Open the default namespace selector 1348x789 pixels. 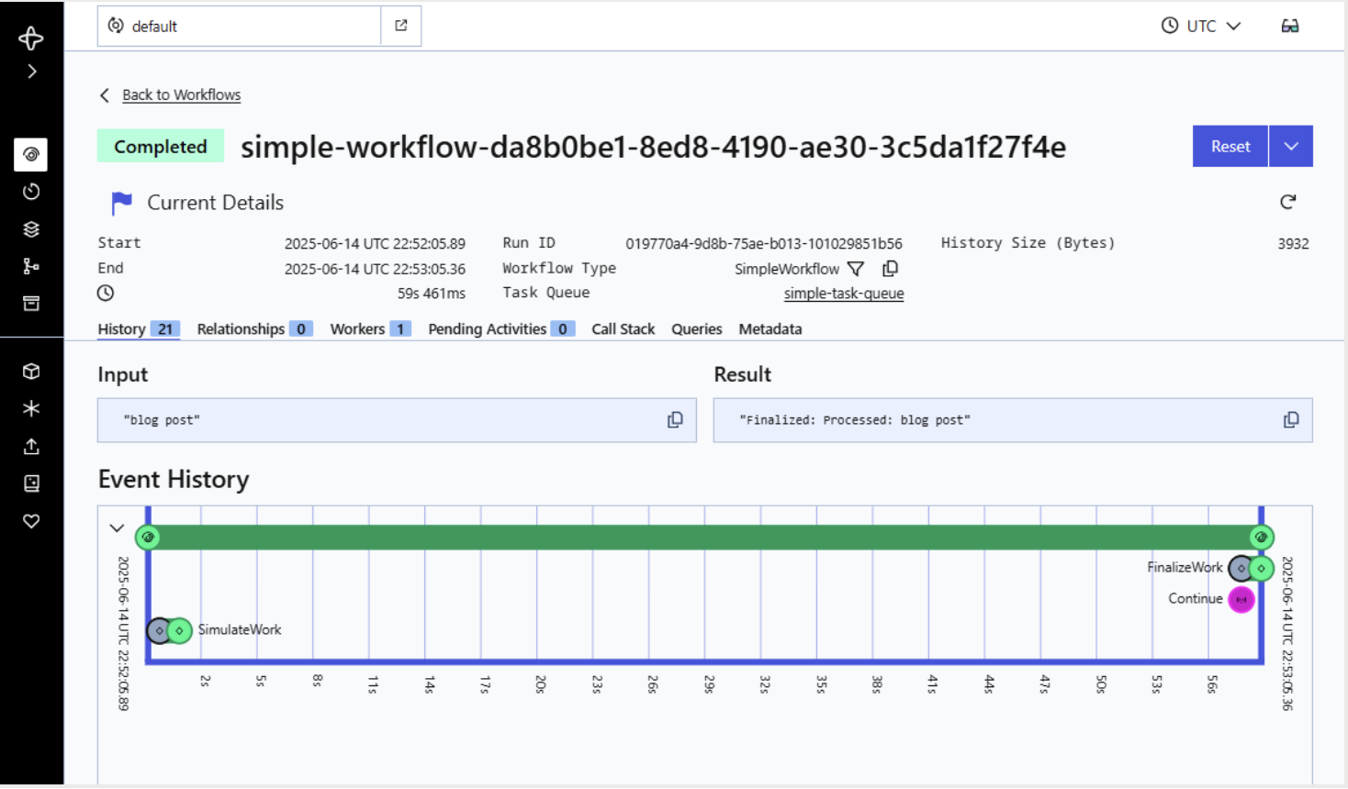click(240, 26)
